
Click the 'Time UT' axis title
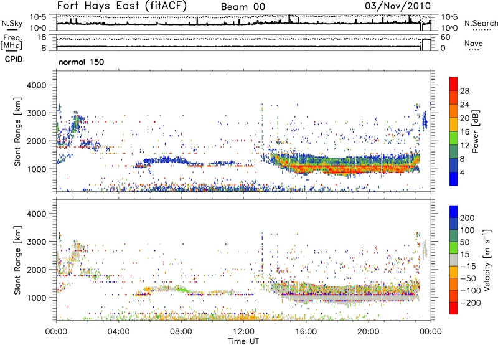[243, 341]
